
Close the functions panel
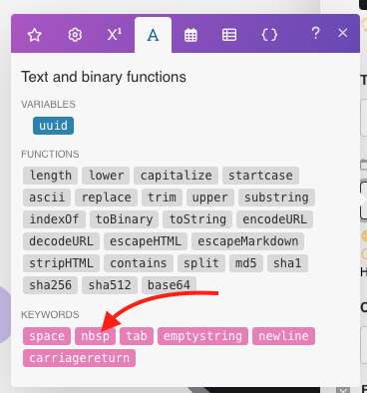pyautogui.click(x=343, y=33)
